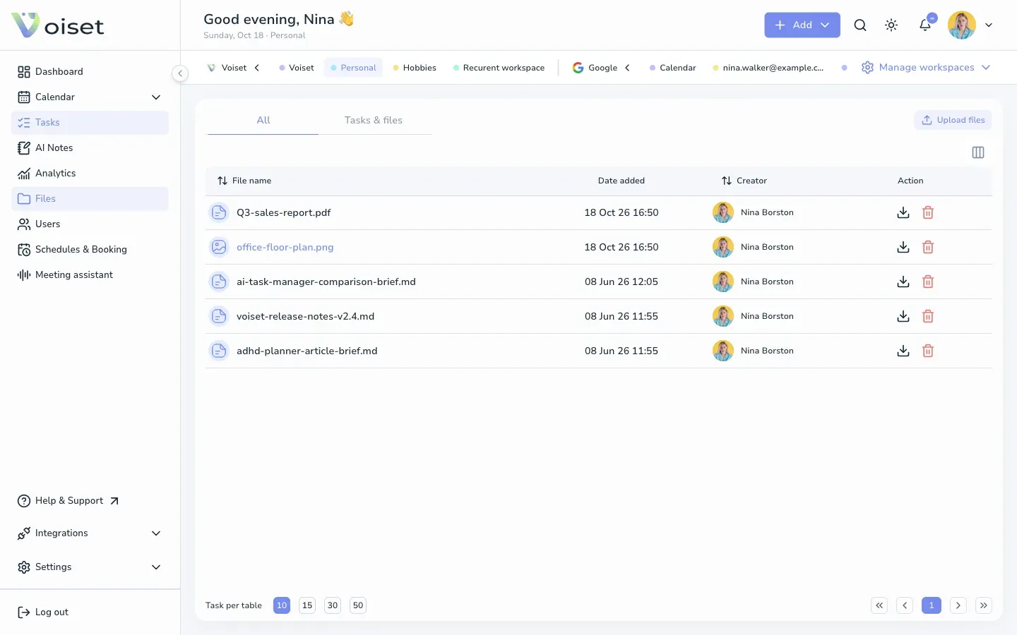Select the Hobbies workspace
The height and width of the screenshot is (635, 1017).
click(x=415, y=68)
